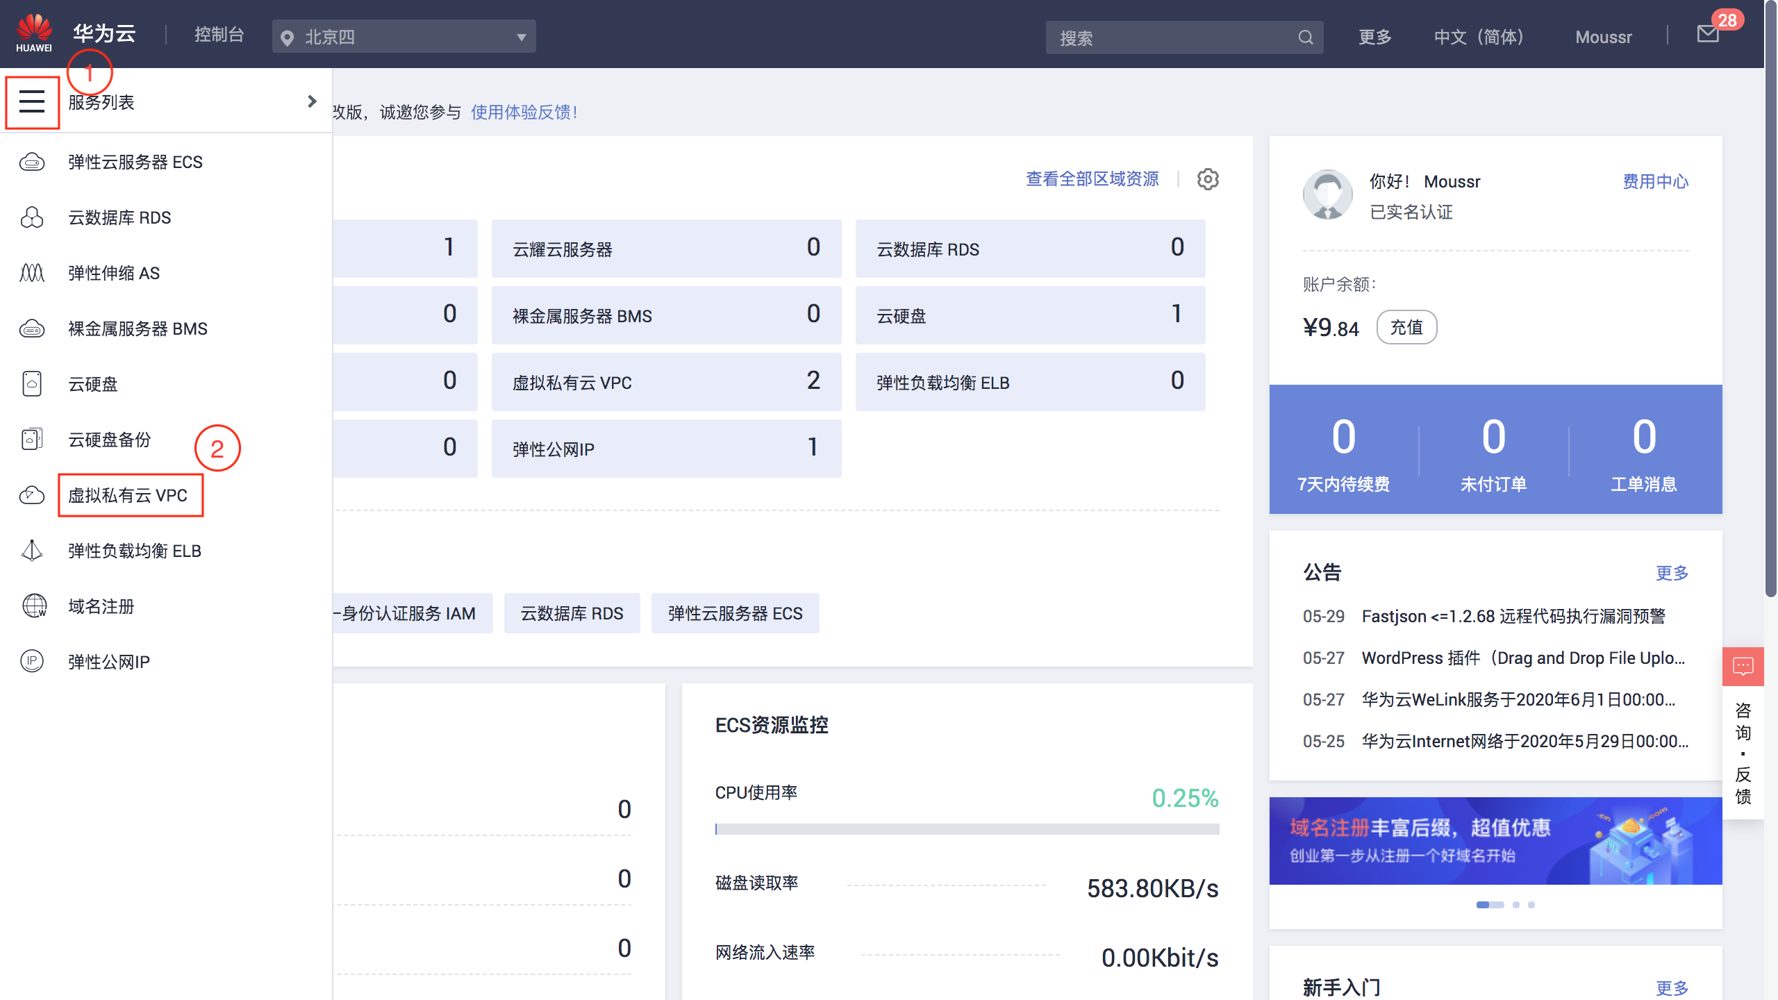1778x1000 pixels.
Task: Click the Elastic public IP icon
Action: coord(32,661)
